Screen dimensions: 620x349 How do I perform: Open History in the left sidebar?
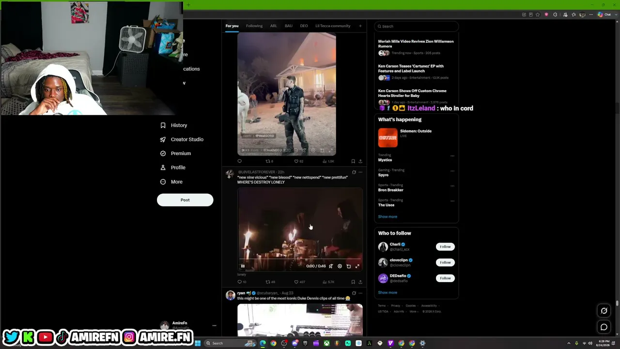point(173,125)
